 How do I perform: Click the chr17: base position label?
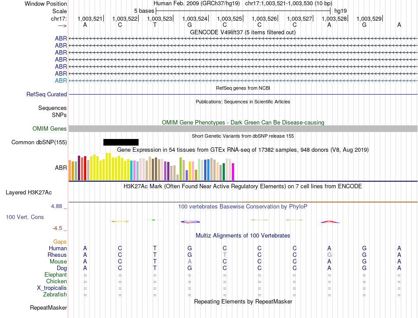coord(59,18)
